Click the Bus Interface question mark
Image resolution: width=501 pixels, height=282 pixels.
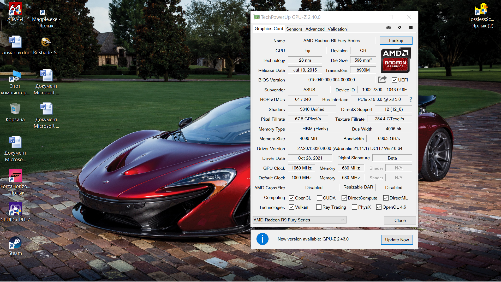(x=411, y=99)
